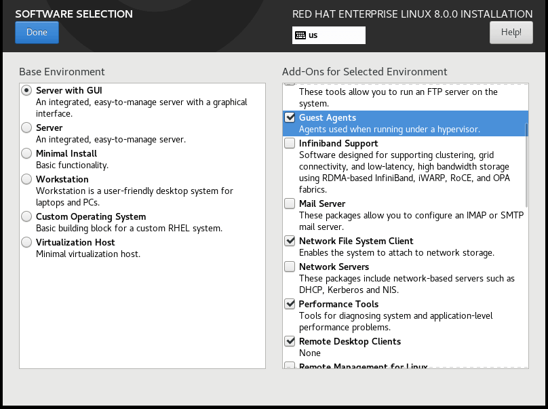The image size is (548, 409).
Task: Click 'An integrated, easy-to-manage server.' description
Action: (x=111, y=140)
